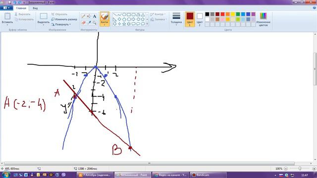Pick the green color swatch
This screenshot has height=178, width=317.
tap(238, 14)
